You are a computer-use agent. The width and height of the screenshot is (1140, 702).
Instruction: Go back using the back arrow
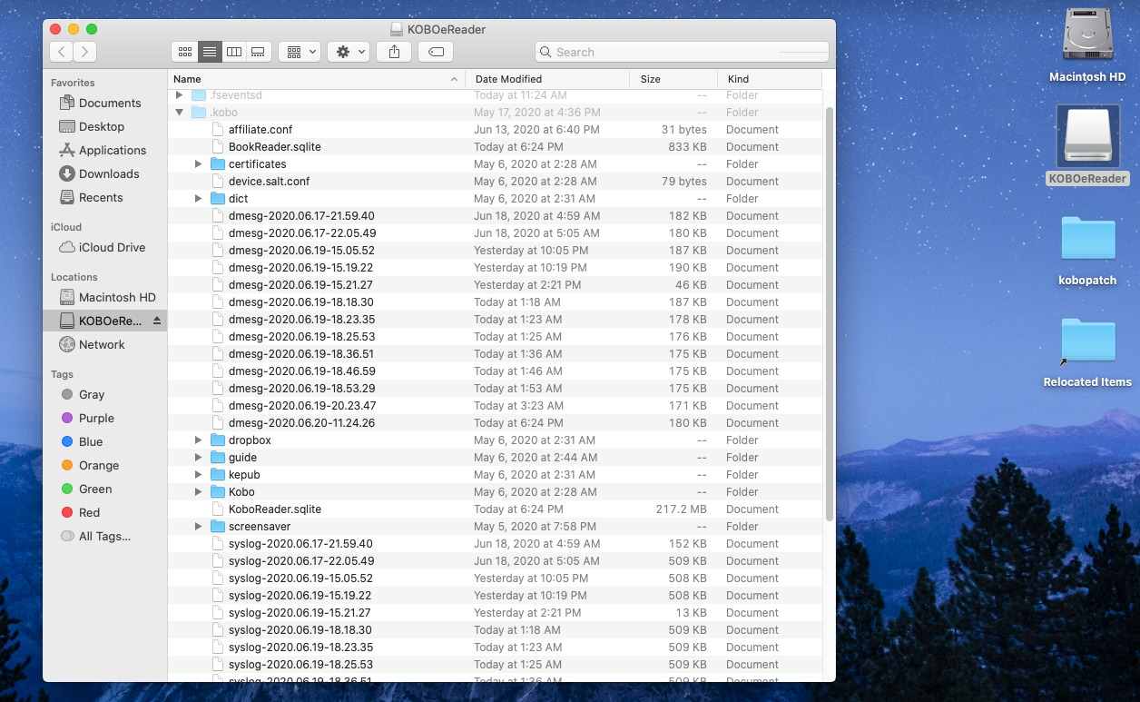pos(62,52)
